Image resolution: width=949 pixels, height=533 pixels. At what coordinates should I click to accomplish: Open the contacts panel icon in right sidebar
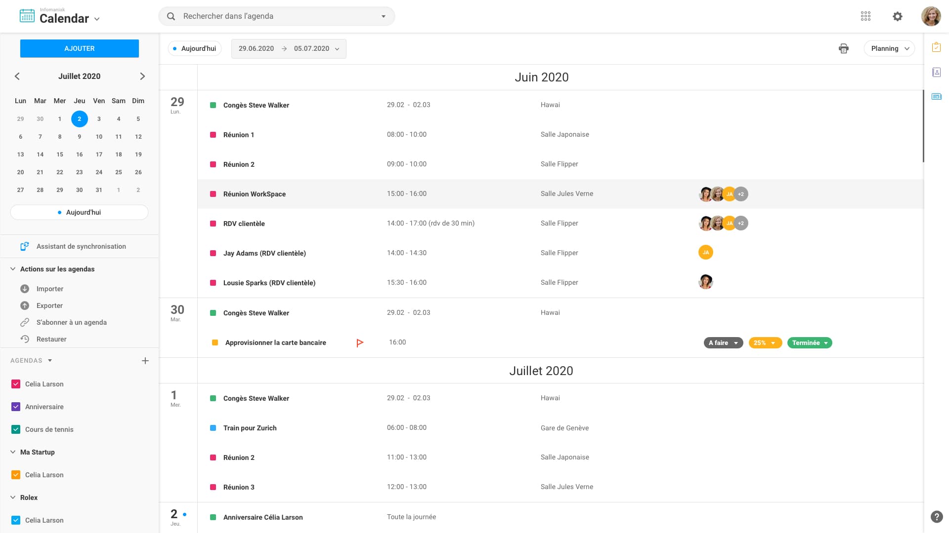click(936, 73)
